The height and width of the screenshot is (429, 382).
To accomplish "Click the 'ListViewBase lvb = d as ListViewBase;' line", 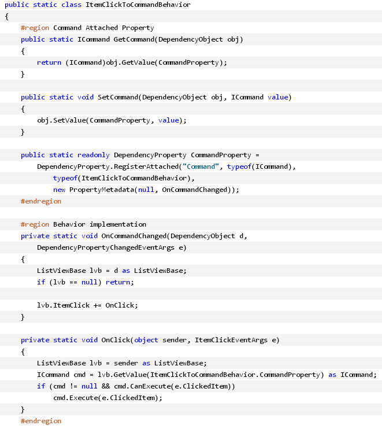I will coord(112,271).
